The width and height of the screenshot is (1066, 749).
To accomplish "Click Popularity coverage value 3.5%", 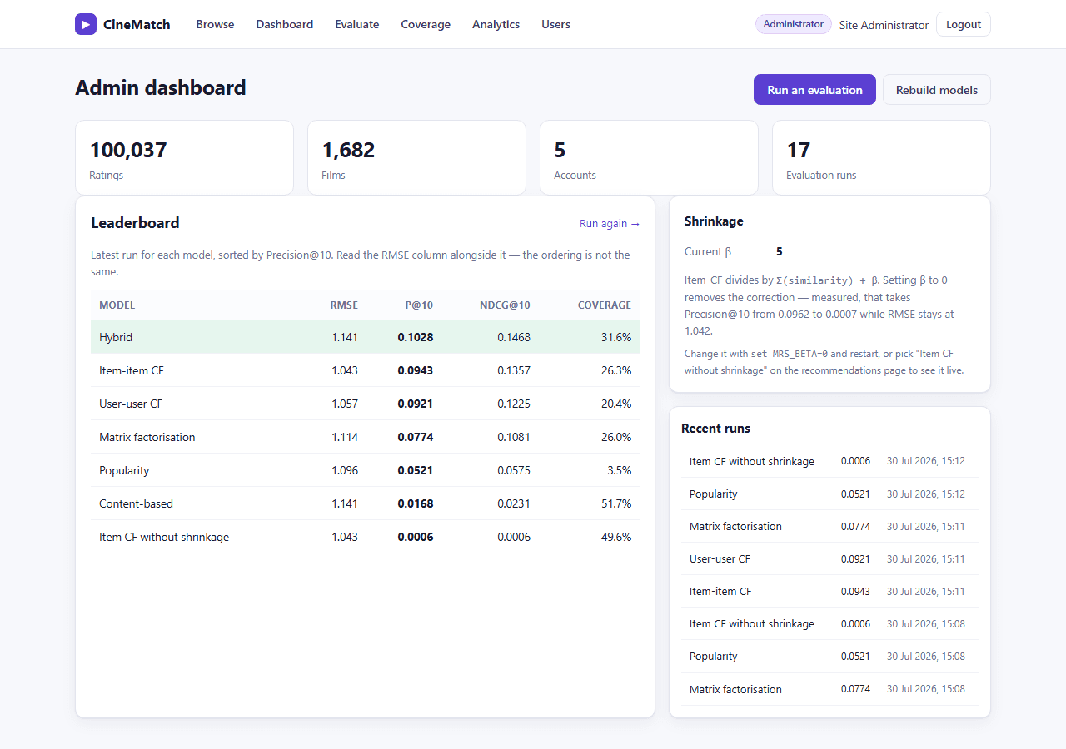I will click(x=620, y=470).
